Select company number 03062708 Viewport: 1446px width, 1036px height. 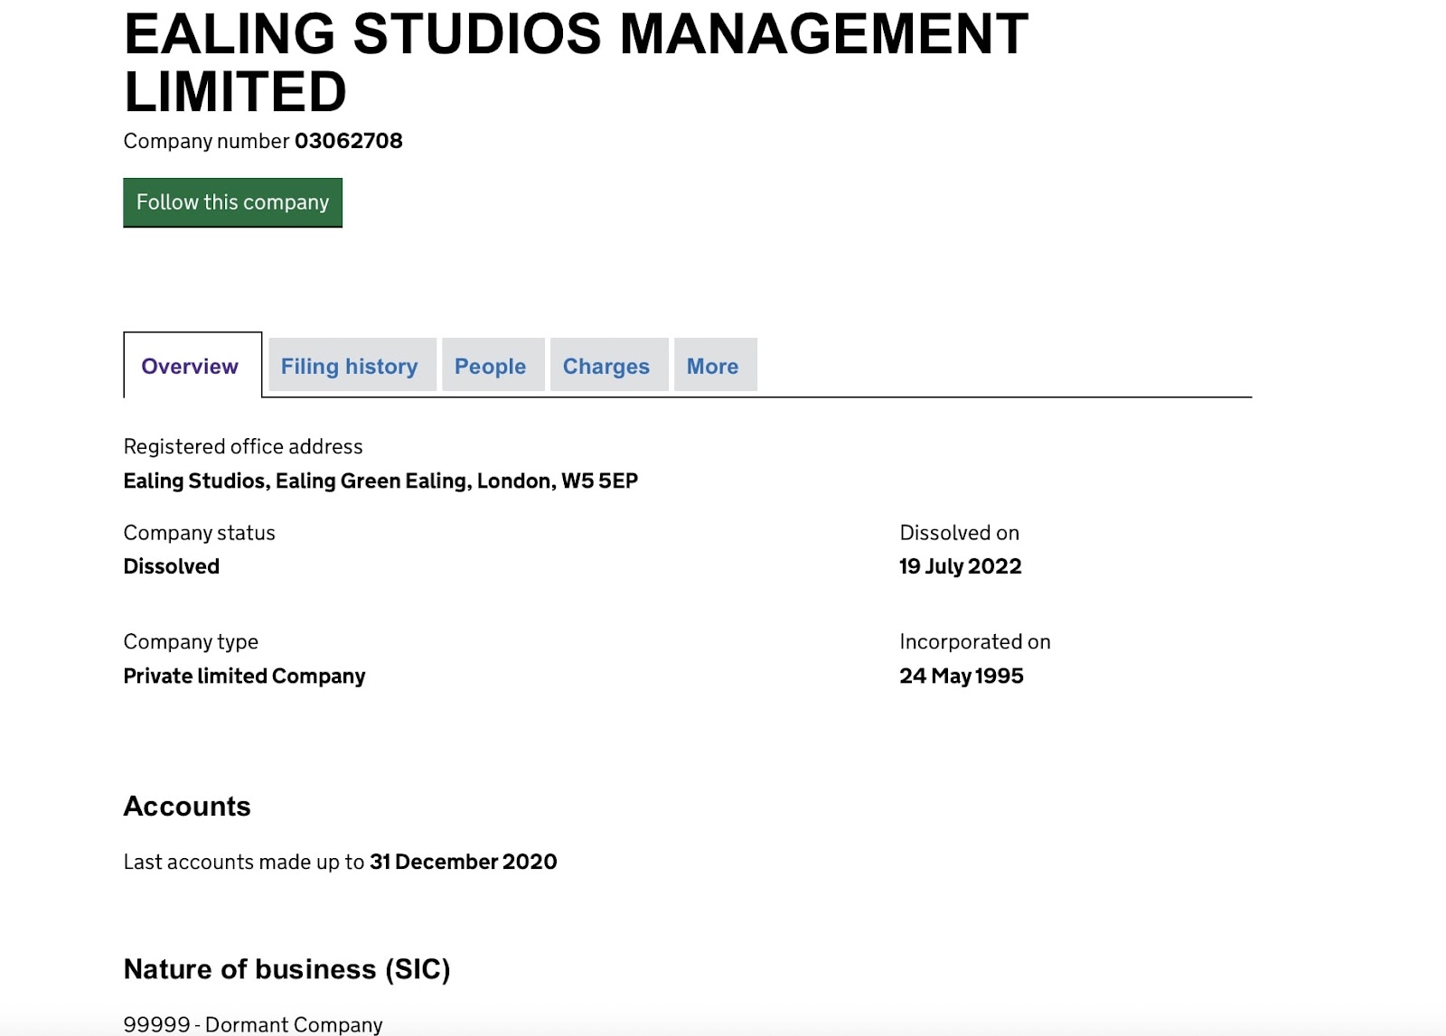click(349, 141)
